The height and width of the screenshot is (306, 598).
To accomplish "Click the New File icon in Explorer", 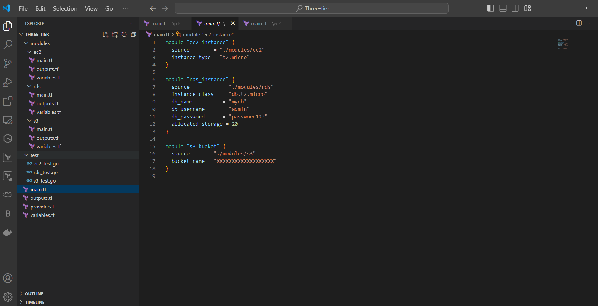I will point(105,34).
